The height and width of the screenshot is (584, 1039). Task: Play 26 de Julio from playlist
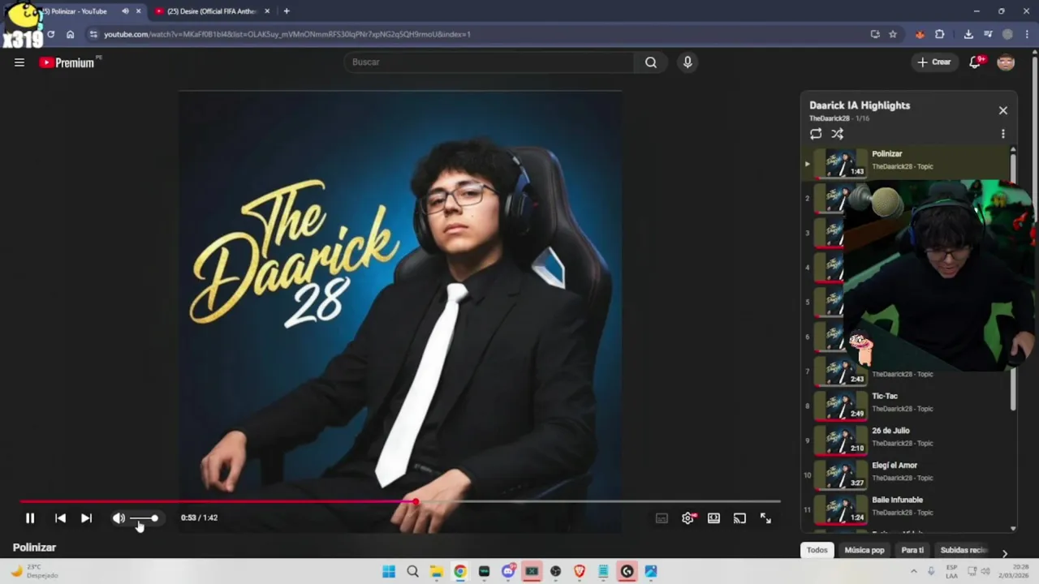[x=904, y=440]
